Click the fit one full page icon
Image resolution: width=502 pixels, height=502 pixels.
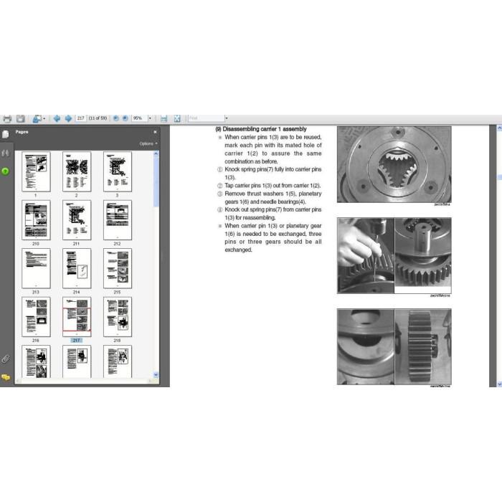point(176,118)
